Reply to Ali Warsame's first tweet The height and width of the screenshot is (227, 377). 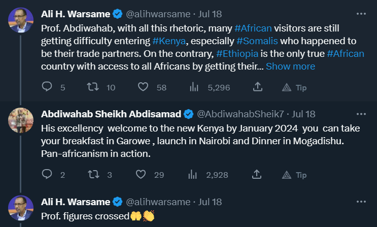point(47,87)
